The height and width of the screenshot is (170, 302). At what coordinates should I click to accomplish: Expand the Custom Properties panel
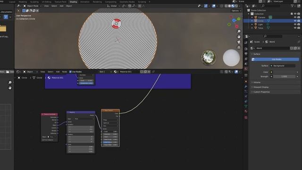261,92
